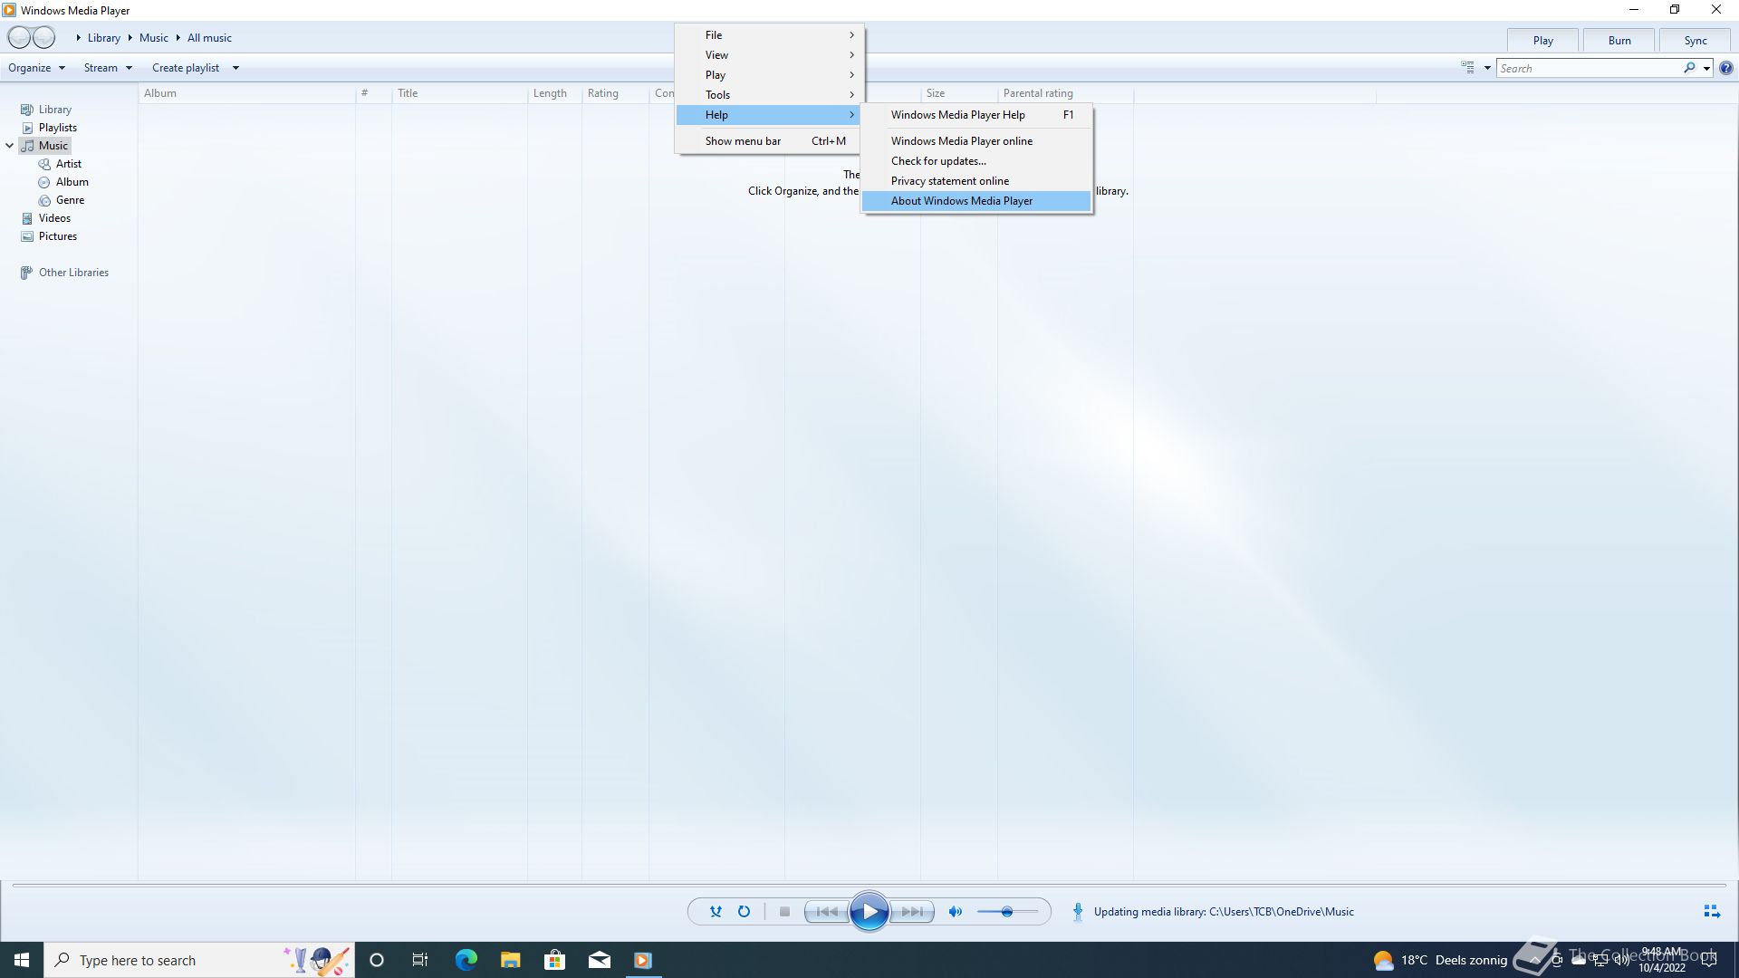Open Windows Media Player Help

976,115
